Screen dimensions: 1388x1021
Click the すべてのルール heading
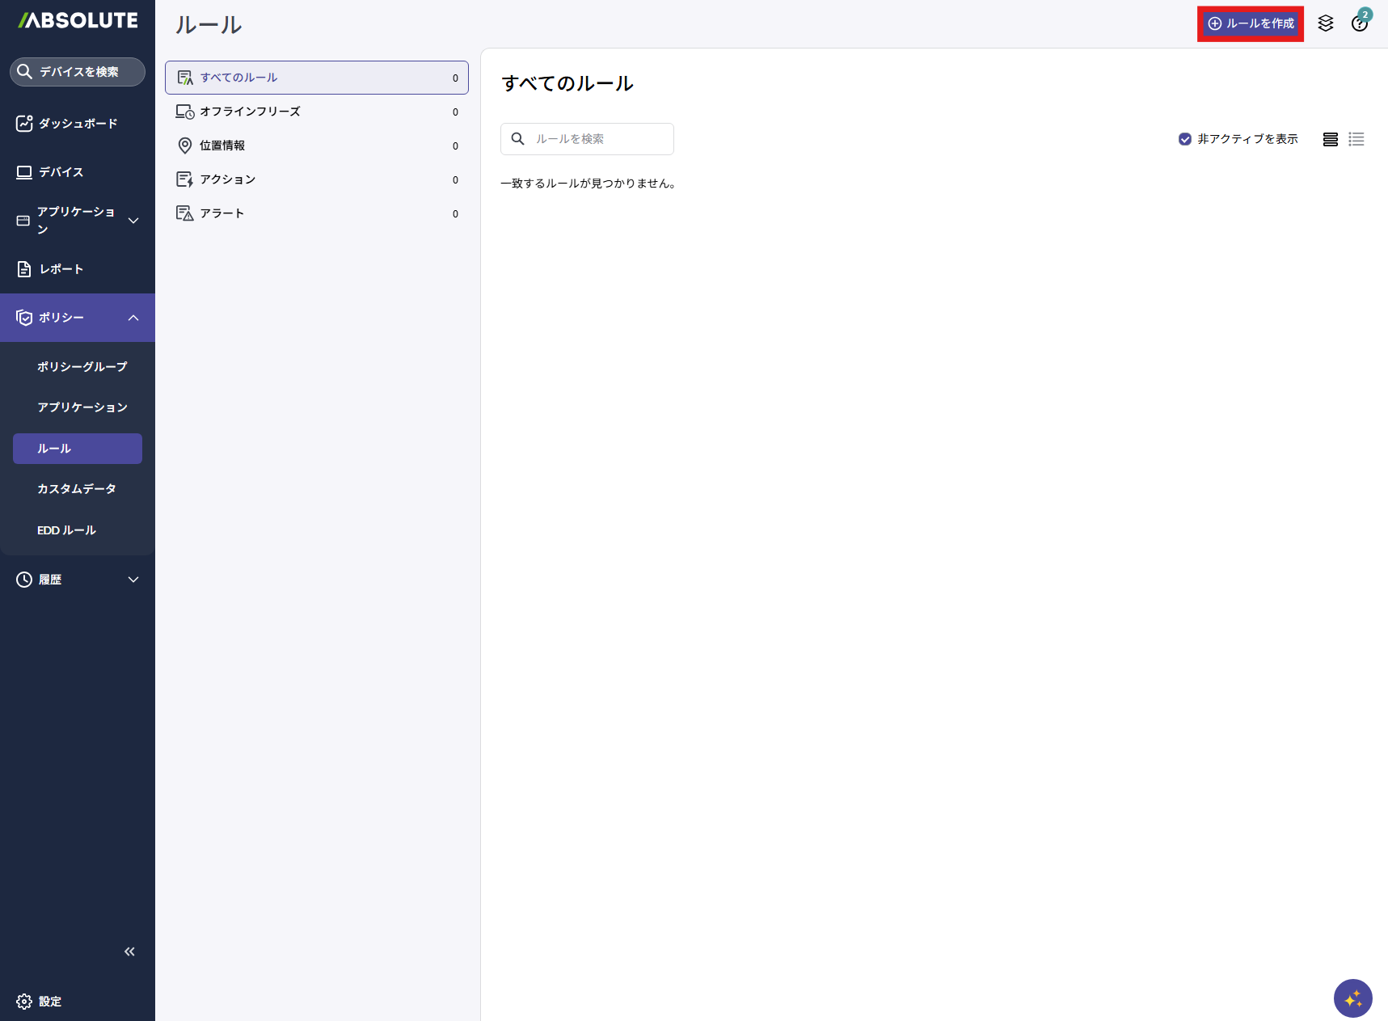point(567,83)
